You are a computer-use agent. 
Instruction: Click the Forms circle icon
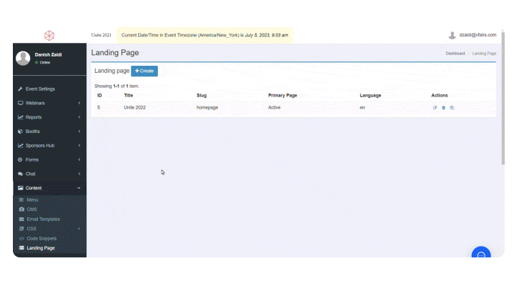pos(20,159)
